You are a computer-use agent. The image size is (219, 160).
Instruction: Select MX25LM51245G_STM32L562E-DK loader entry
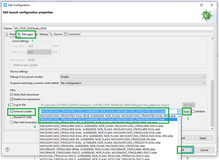[108, 139]
